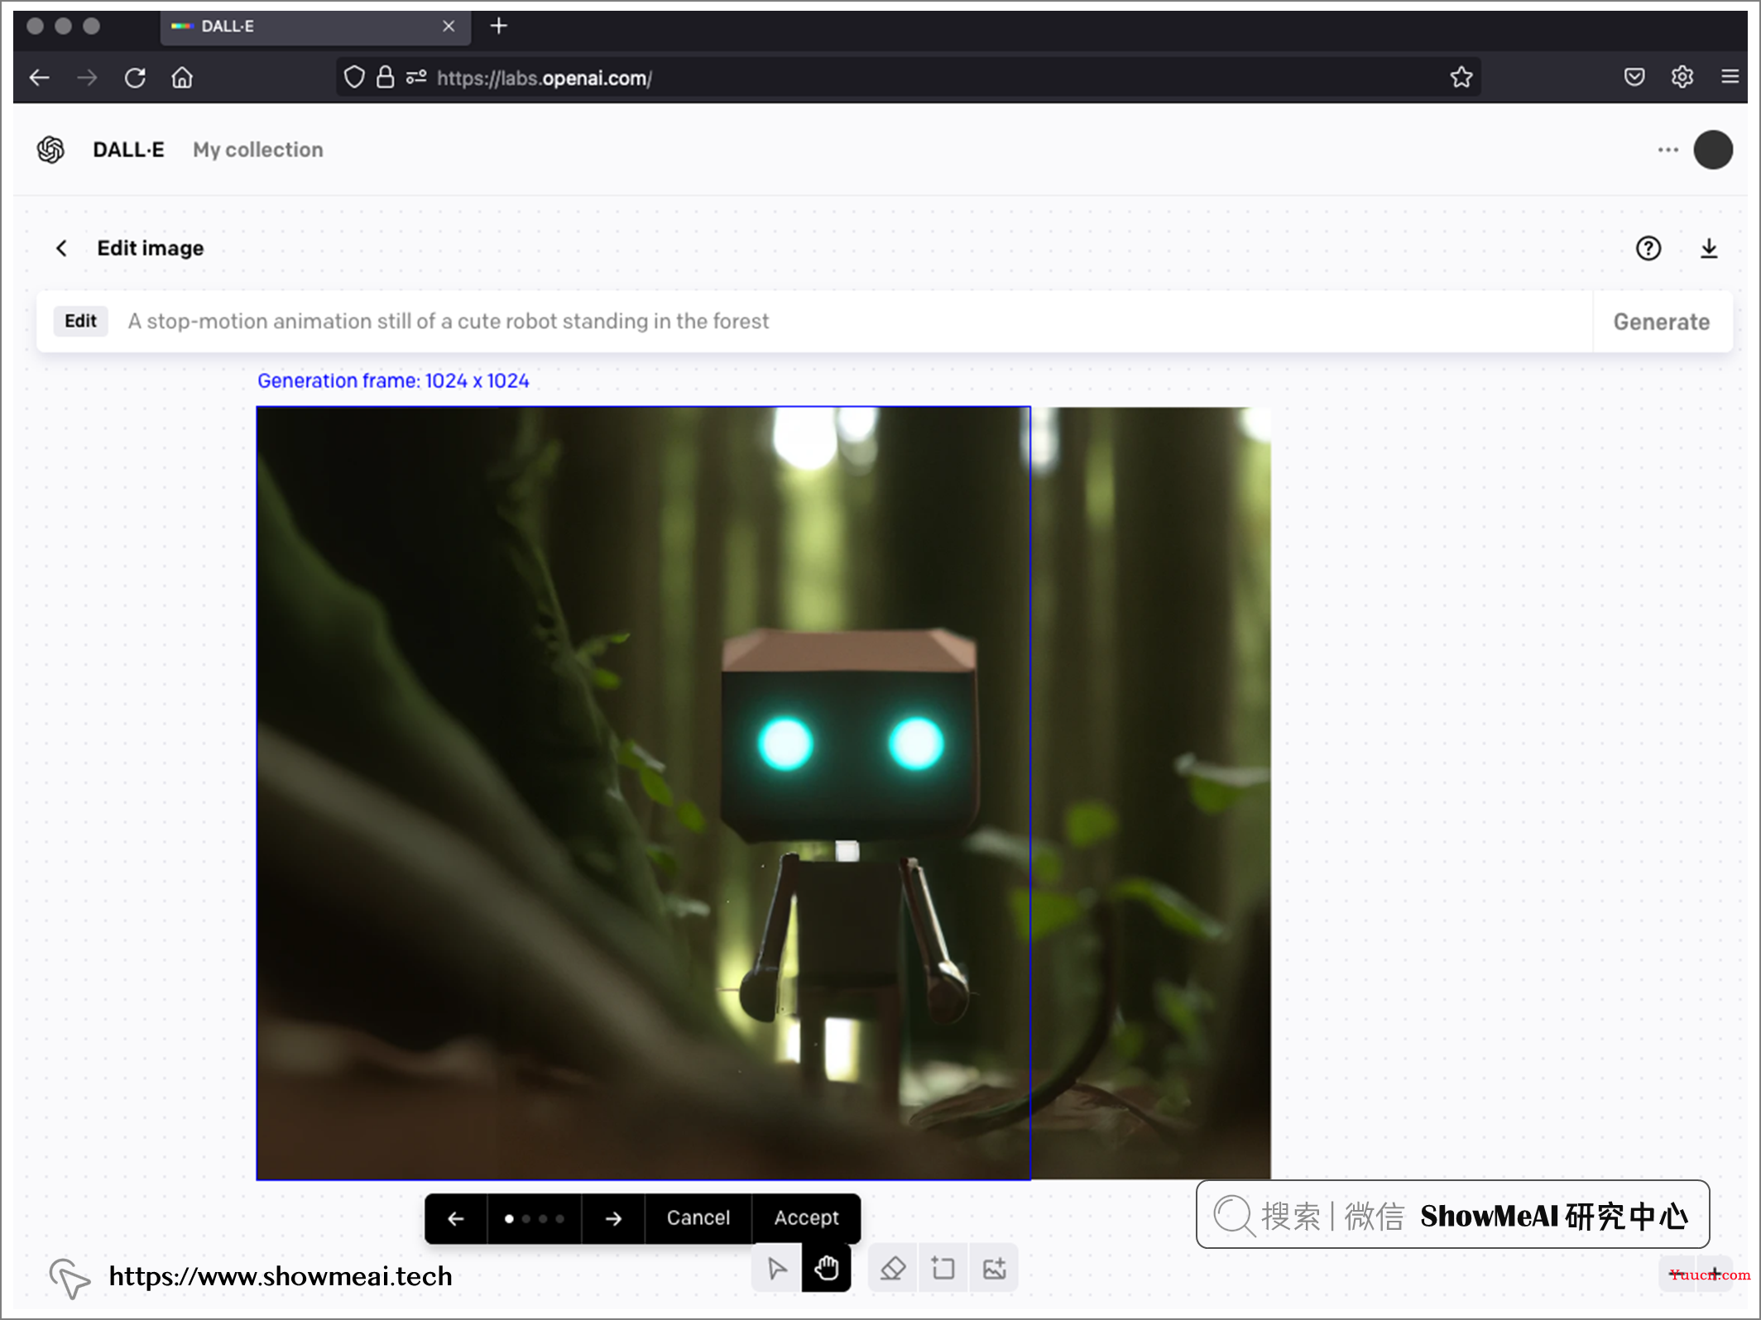
Task: Select the third variation dot
Action: 543,1218
